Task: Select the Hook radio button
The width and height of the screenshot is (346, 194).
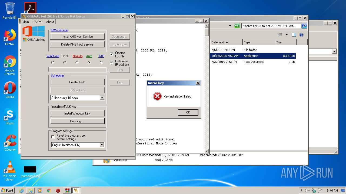Action: (65, 63)
